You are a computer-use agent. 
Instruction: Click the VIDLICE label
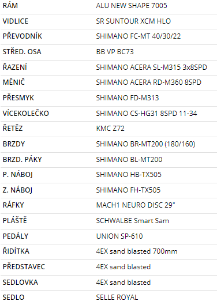[x=16, y=21]
